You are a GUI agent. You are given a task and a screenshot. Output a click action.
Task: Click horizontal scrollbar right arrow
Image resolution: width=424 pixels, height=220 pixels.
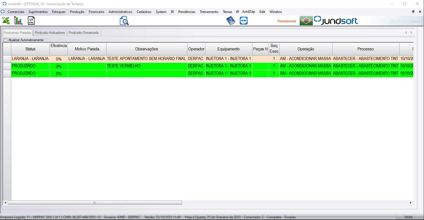click(x=411, y=203)
